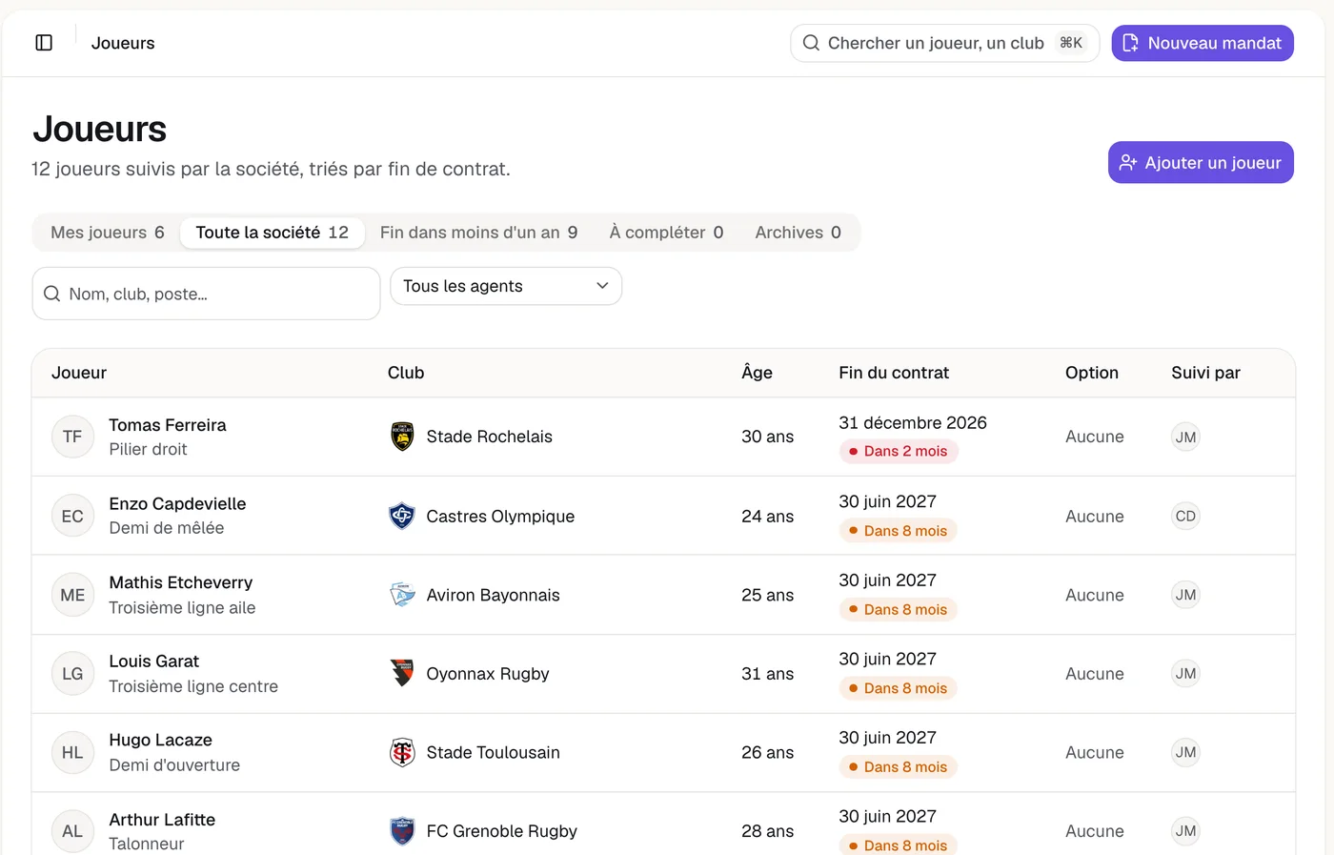Click the Âge column header
1334x855 pixels.
[x=757, y=373]
